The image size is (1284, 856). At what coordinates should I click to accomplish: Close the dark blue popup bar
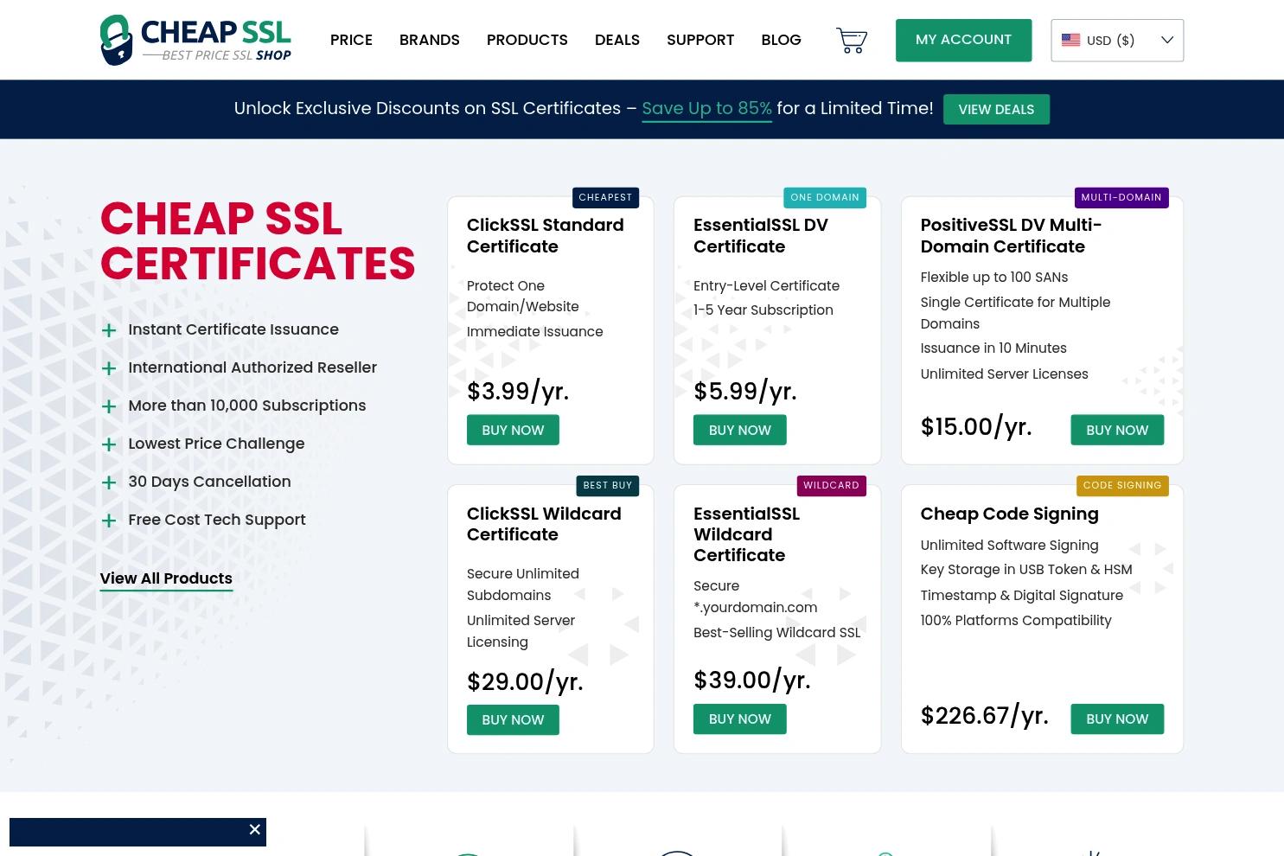tap(254, 829)
